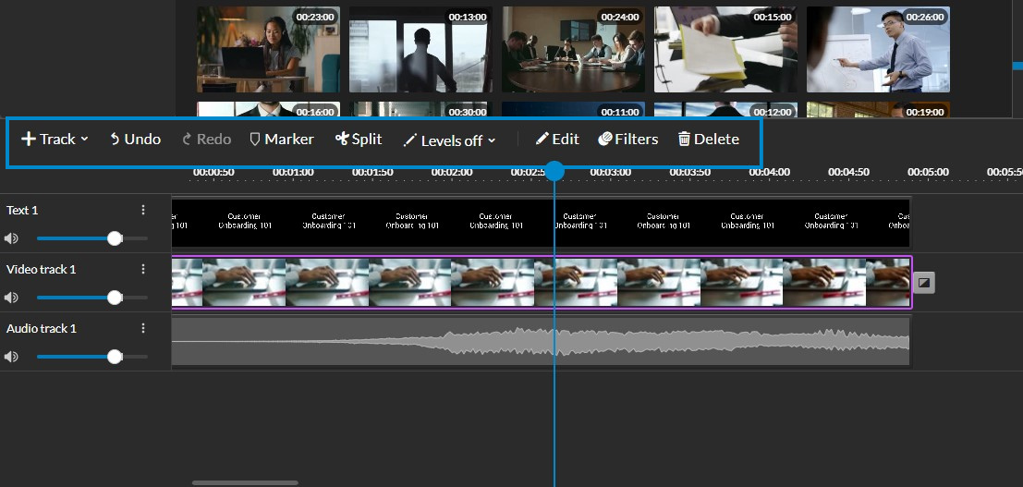Mute the Text 1 track speaker

tap(11, 238)
